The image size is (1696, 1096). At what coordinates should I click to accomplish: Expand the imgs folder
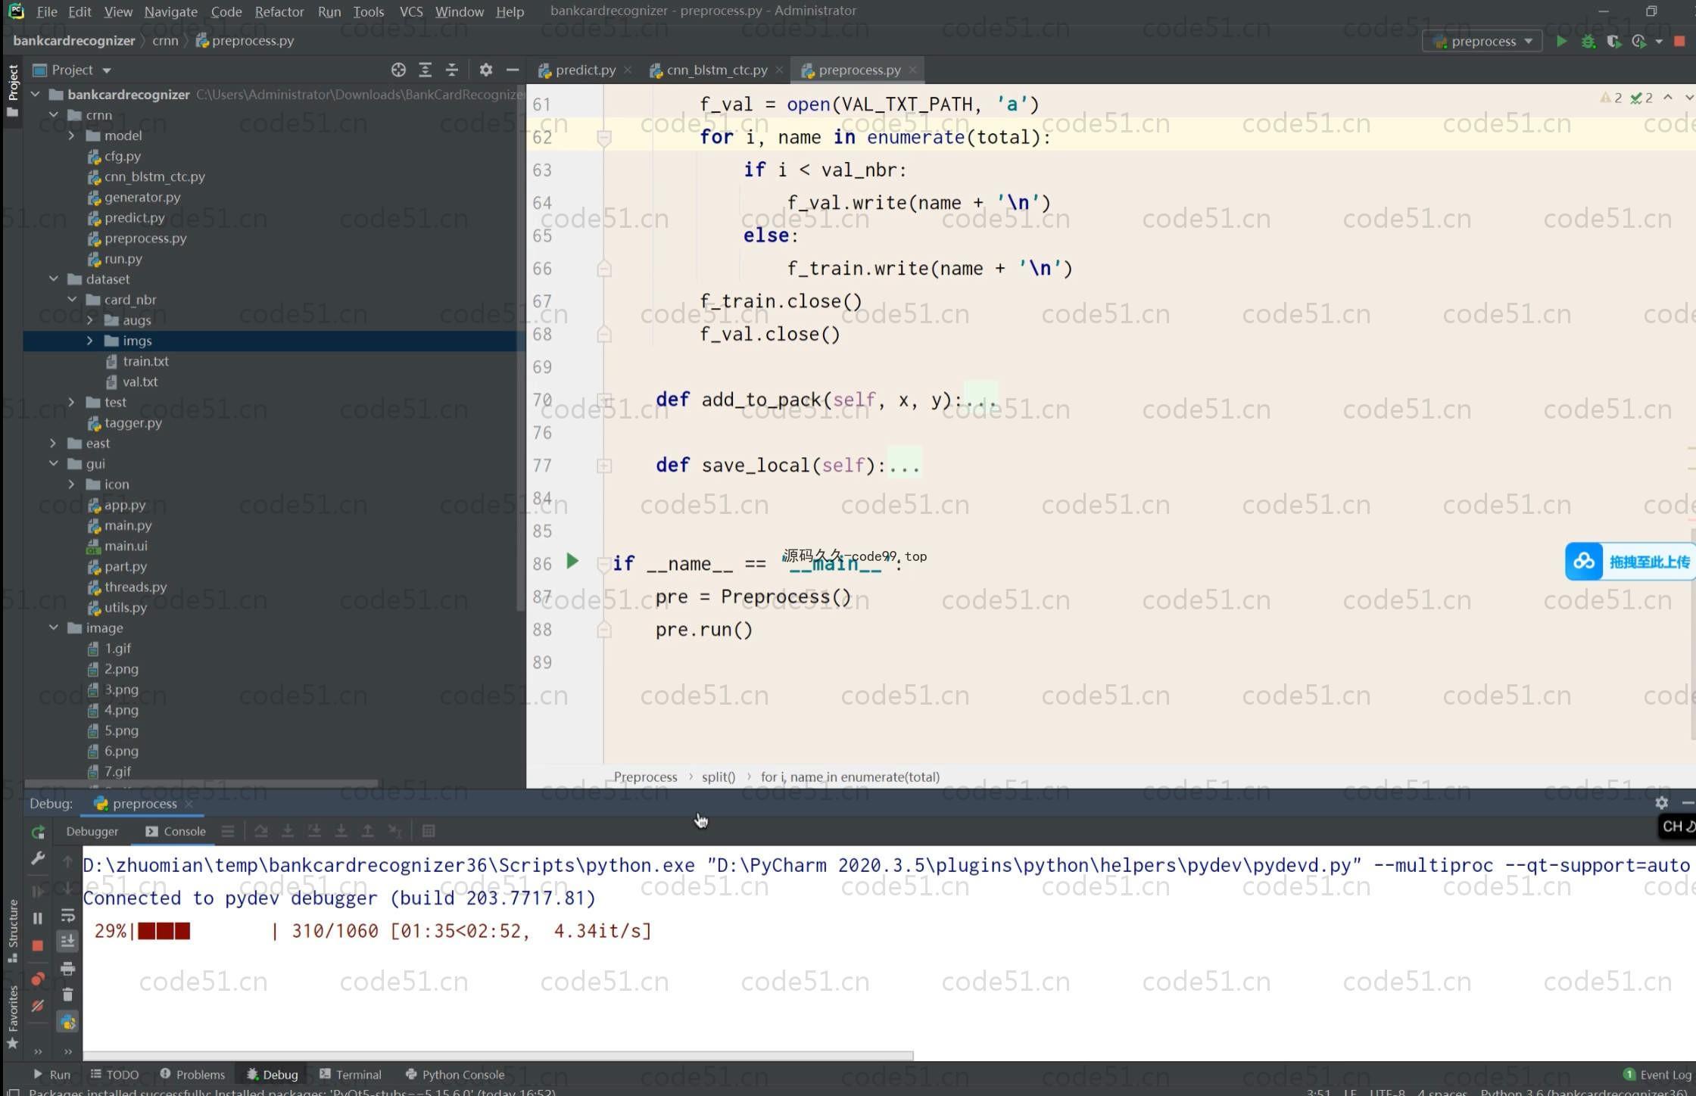(x=90, y=341)
